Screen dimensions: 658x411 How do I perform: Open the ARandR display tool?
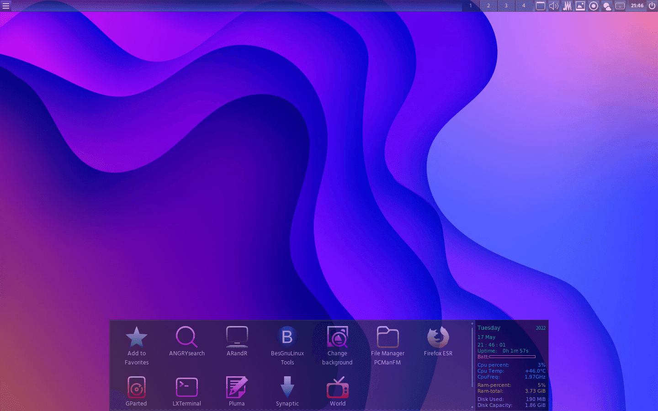[237, 341]
